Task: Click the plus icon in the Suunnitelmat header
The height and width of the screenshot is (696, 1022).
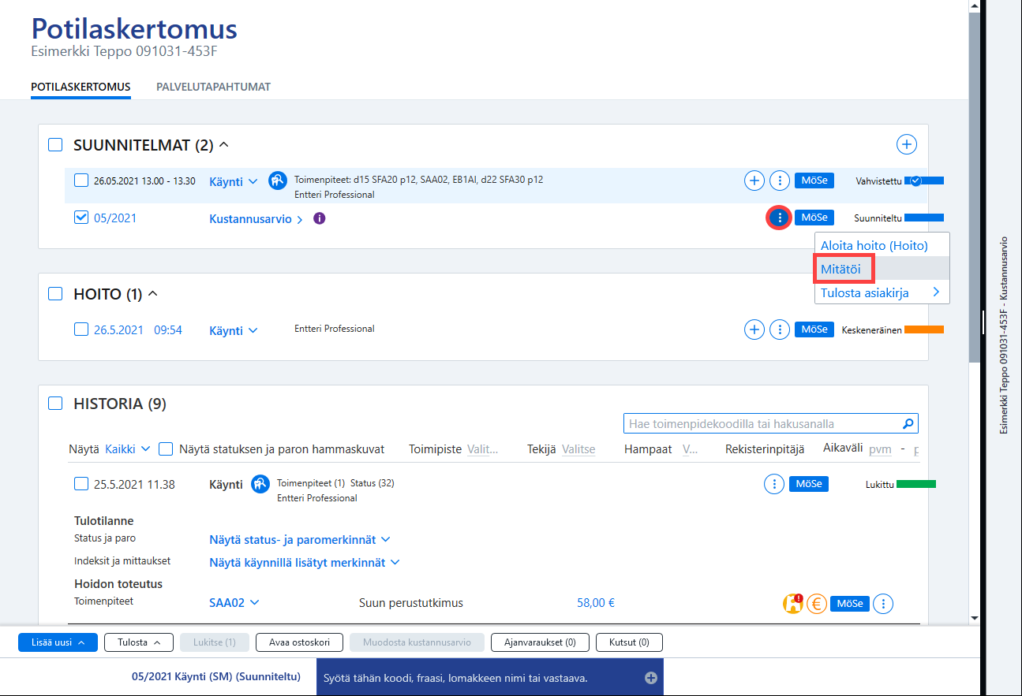Action: click(x=907, y=144)
